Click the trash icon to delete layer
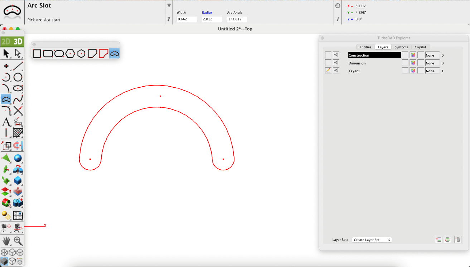Viewport: 470px width, 267px height. (x=457, y=240)
